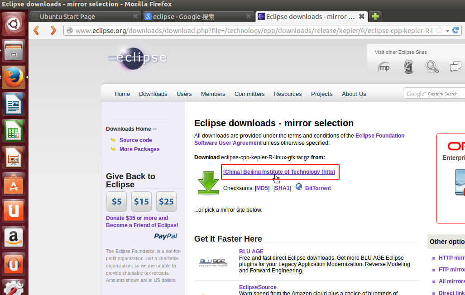Open Ubuntu One Music launcher icon
The width and height of the screenshot is (465, 295).
14,264
